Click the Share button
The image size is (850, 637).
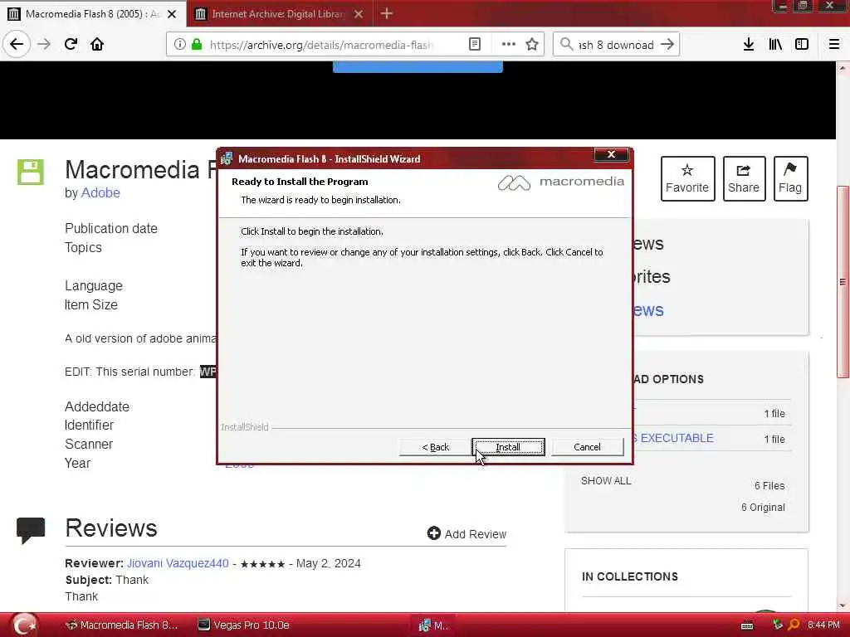point(744,179)
